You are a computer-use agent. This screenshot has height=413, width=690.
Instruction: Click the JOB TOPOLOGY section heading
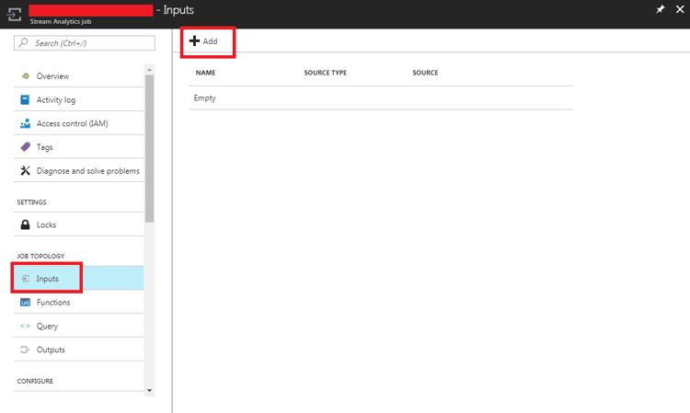[x=40, y=256]
